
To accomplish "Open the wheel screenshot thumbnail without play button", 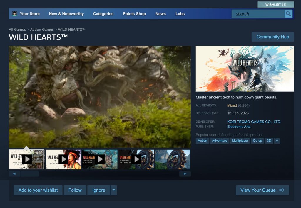I will coord(173,159).
